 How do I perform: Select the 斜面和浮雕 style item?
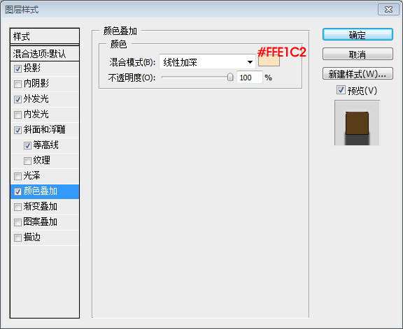[45, 130]
